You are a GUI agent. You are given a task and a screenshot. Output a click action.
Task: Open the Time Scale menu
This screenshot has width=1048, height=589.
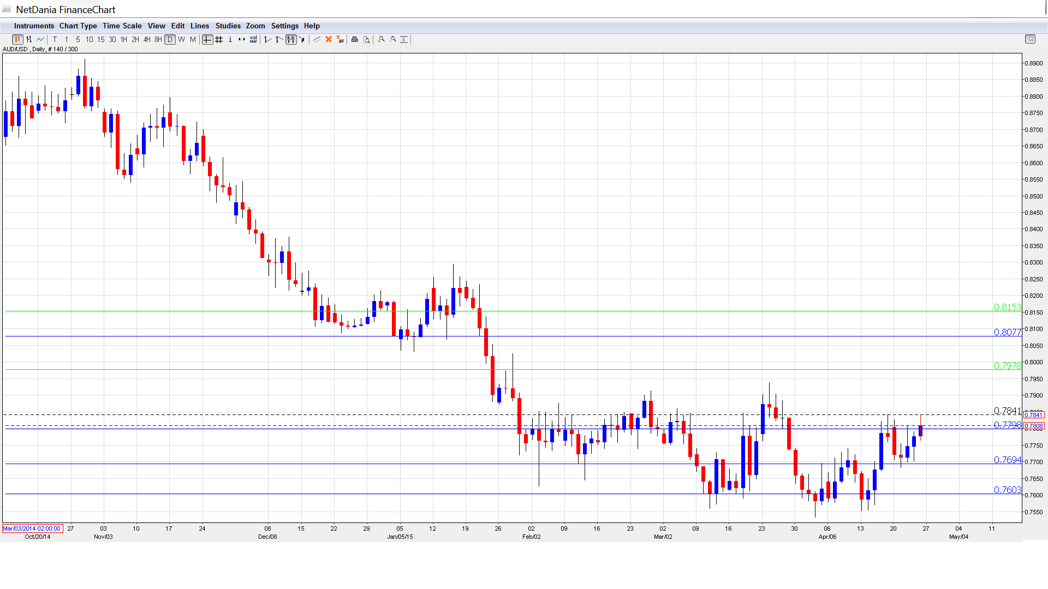122,26
